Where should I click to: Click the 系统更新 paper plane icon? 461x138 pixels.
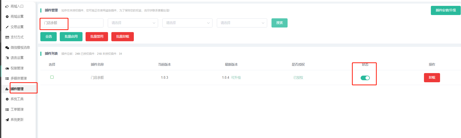click(7, 120)
